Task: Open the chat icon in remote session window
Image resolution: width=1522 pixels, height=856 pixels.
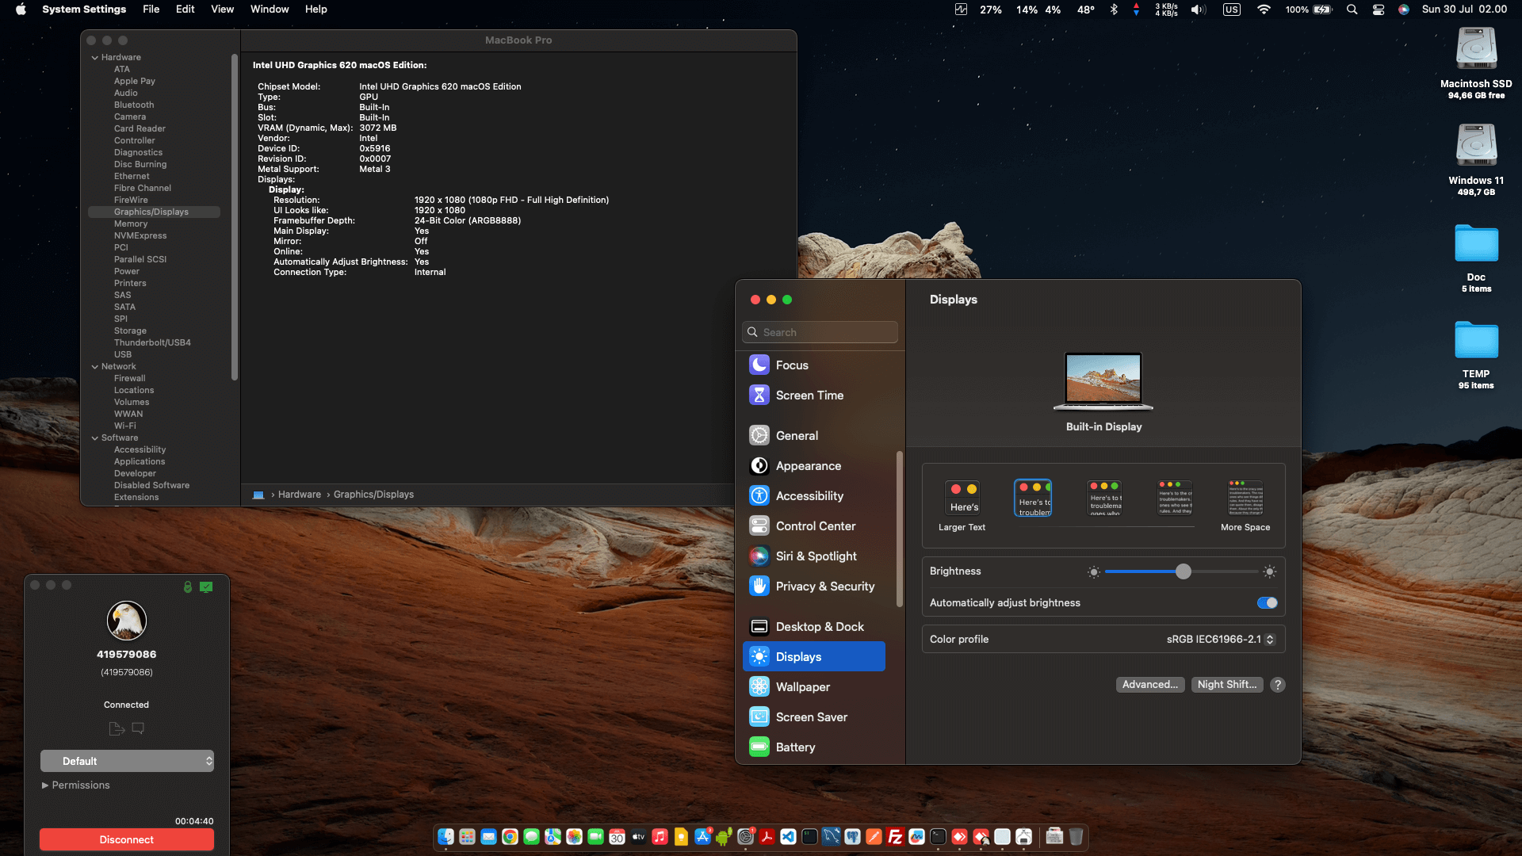Action: tap(138, 728)
